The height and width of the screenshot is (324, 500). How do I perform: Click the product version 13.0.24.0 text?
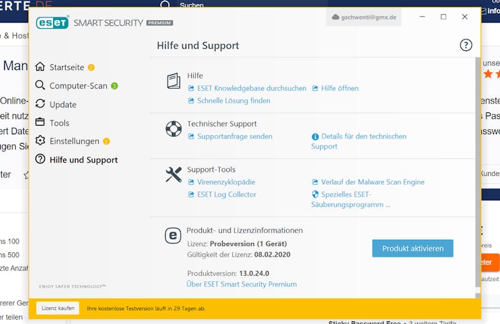254,273
